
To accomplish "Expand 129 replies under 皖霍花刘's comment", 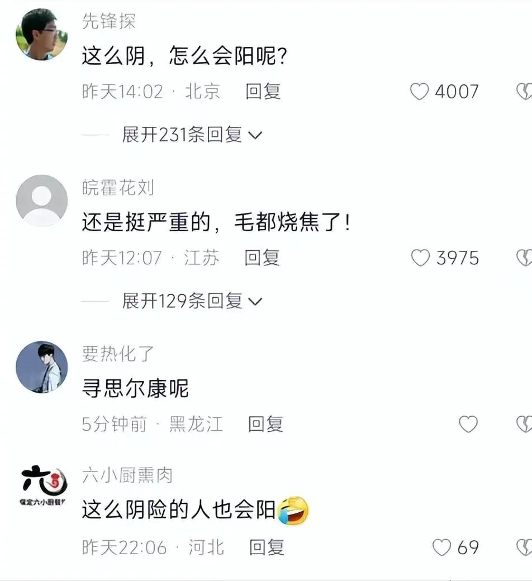I will [x=192, y=301].
